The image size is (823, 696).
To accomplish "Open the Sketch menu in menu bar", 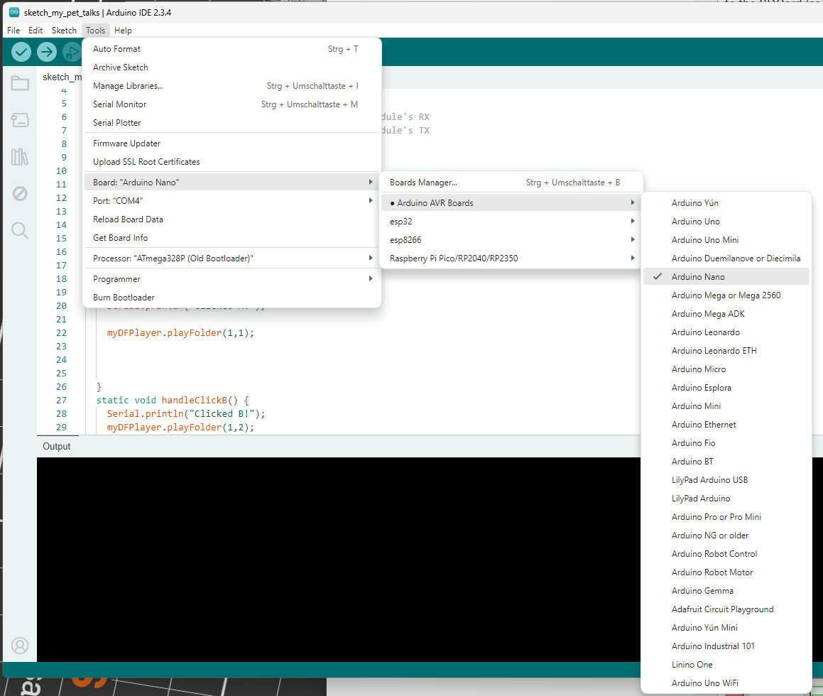I will point(64,31).
